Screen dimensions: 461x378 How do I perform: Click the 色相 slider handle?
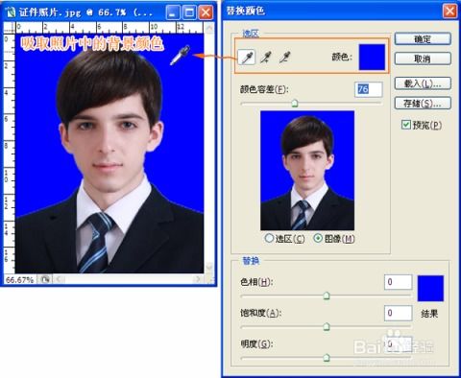(327, 295)
